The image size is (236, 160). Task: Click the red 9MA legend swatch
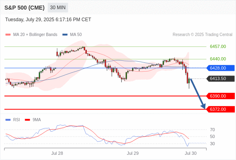click(27, 120)
